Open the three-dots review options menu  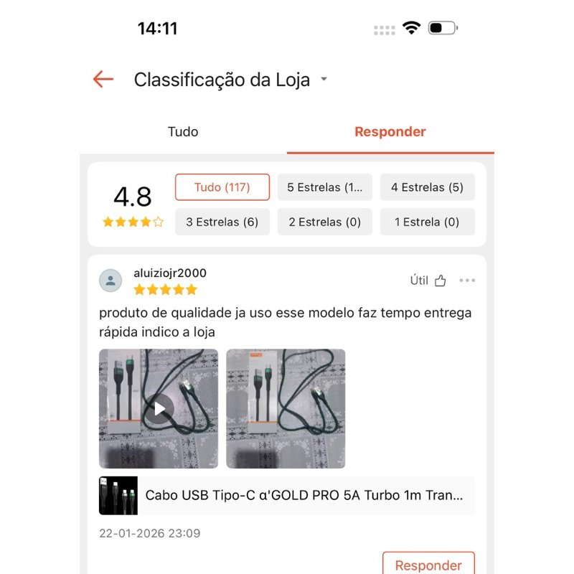tap(467, 281)
